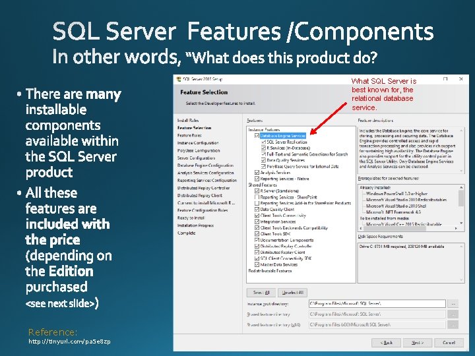
Task: Select the Installation Progress step
Action: 196,225
